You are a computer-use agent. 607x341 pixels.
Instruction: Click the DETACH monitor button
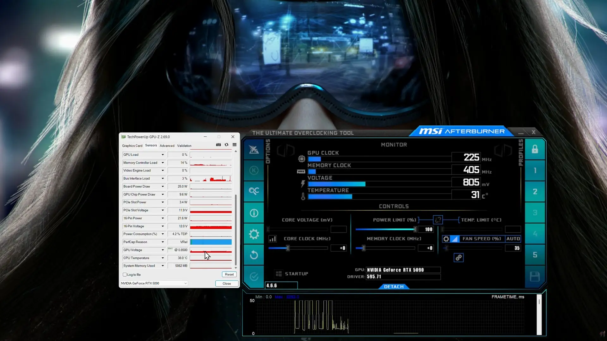tap(394, 287)
